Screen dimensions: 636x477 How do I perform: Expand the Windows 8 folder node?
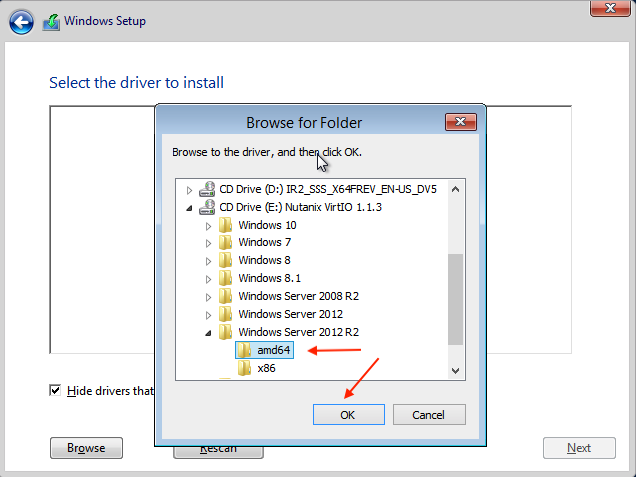[208, 261]
